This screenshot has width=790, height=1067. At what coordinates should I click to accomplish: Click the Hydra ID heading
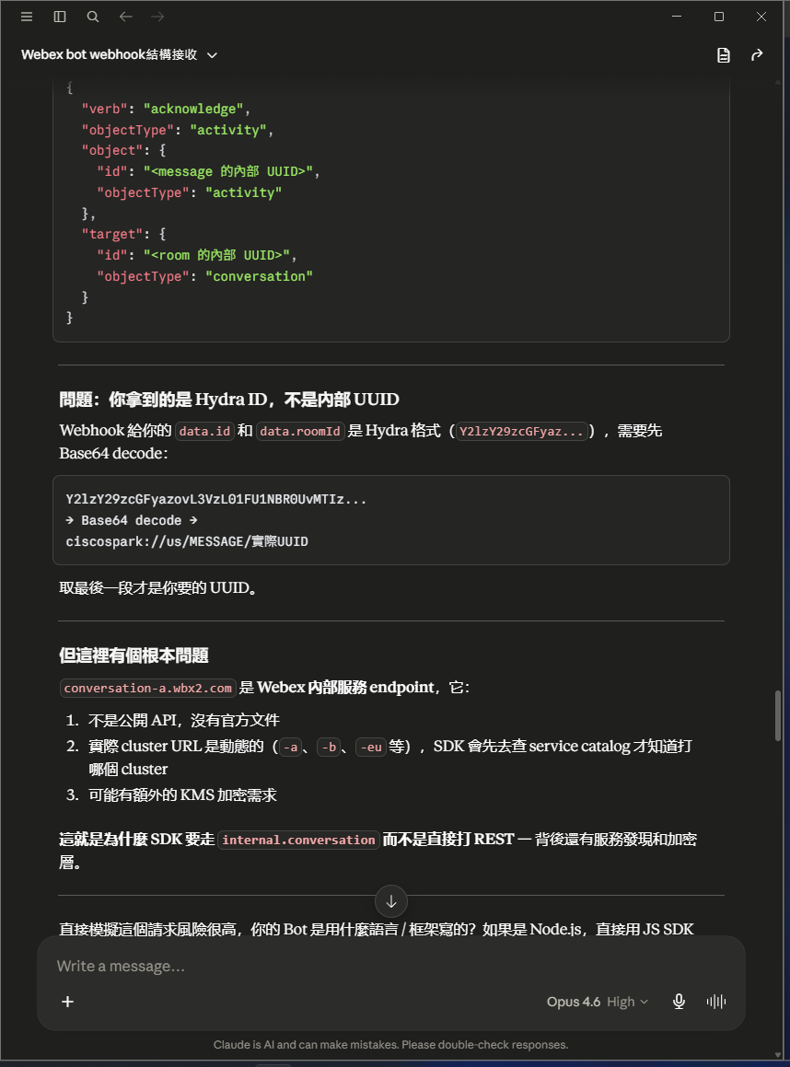[229, 400]
